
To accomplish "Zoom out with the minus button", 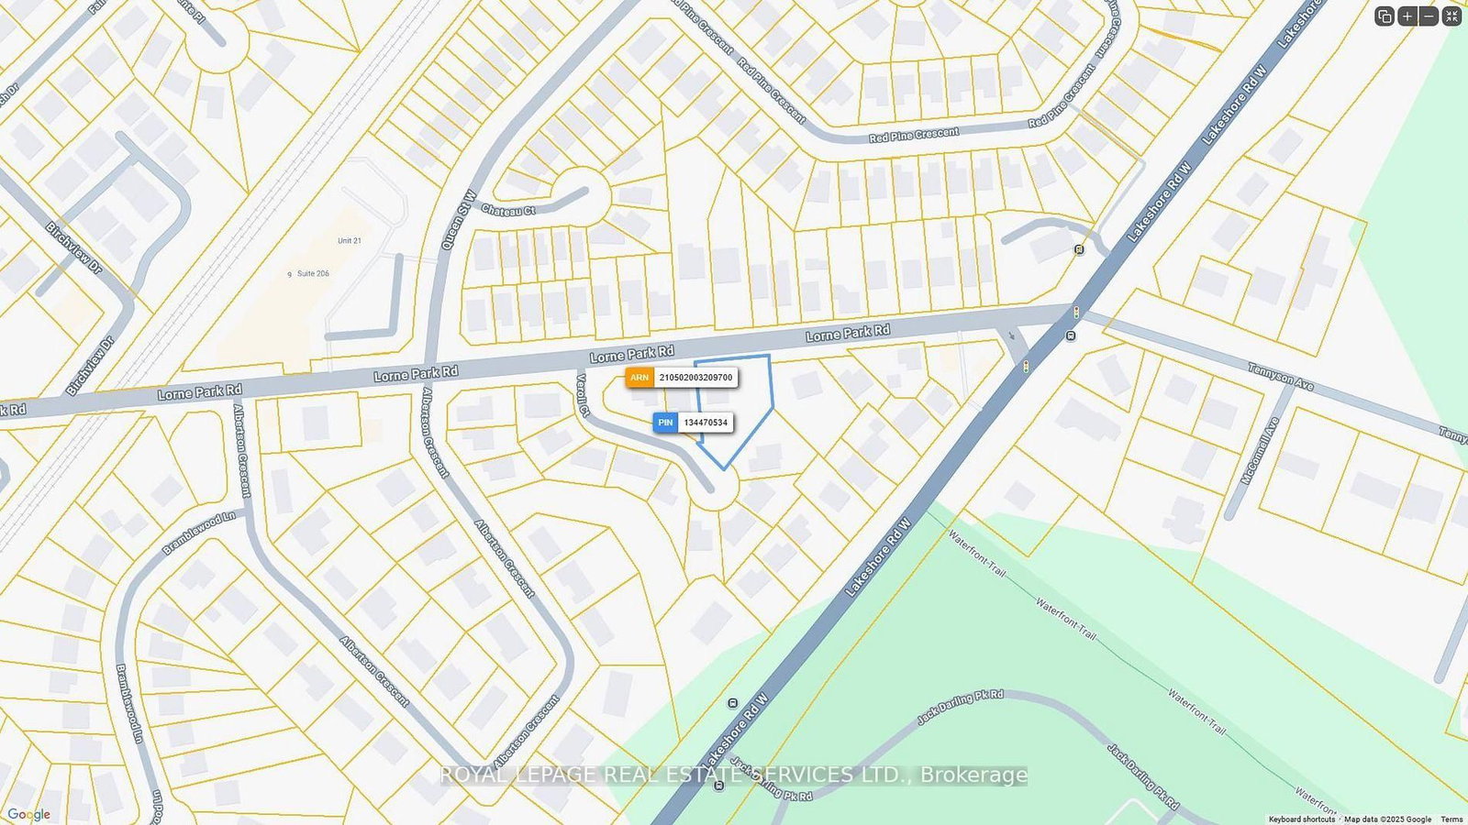I will pyautogui.click(x=1429, y=16).
